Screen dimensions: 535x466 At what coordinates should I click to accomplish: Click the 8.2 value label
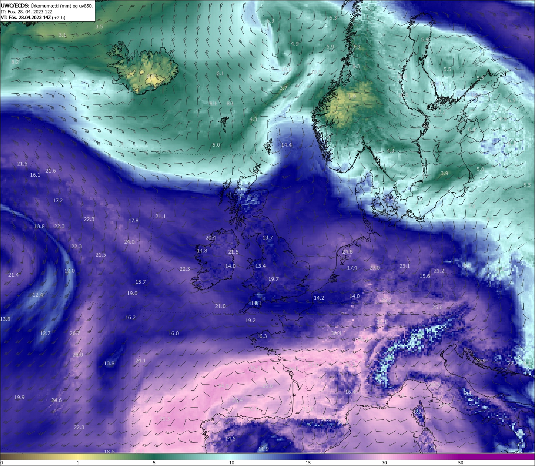click(15, 62)
